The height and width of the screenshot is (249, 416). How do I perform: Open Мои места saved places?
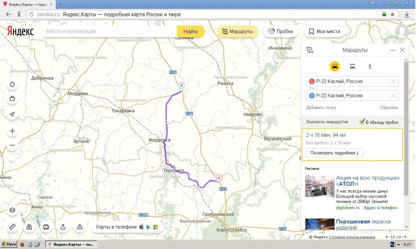324,31
